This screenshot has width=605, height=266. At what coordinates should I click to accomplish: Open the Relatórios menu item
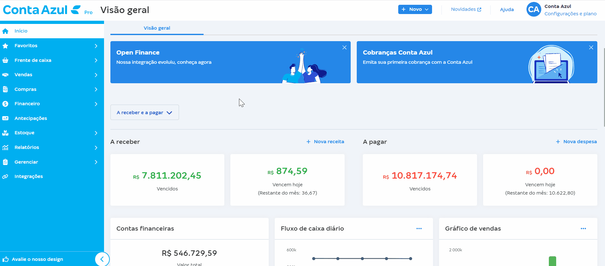pos(52,147)
